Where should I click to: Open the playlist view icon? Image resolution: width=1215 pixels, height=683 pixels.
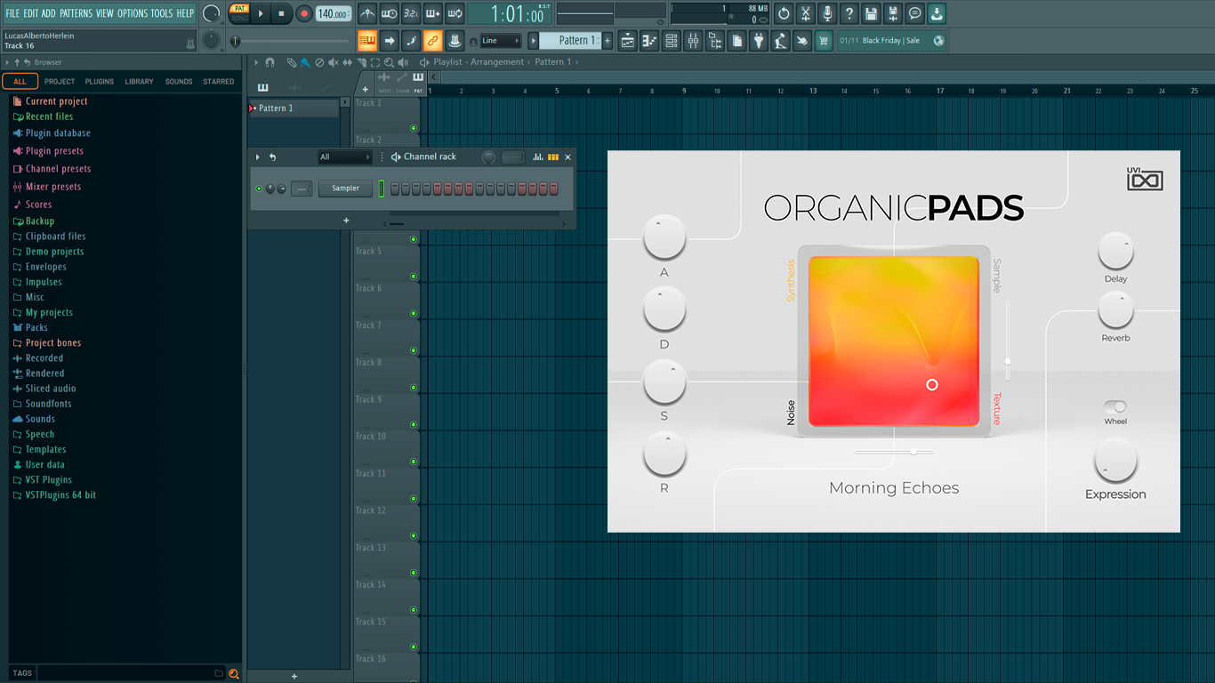(628, 41)
